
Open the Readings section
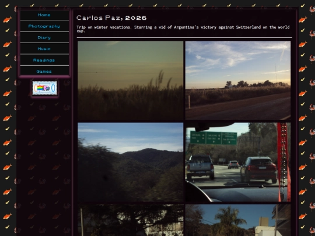pos(44,60)
